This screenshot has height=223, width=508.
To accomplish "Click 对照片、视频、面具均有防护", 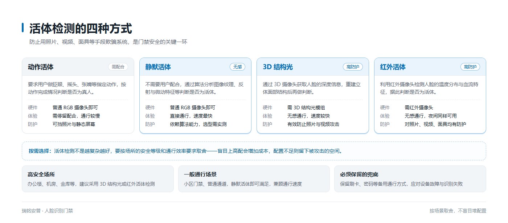I will [435, 124].
